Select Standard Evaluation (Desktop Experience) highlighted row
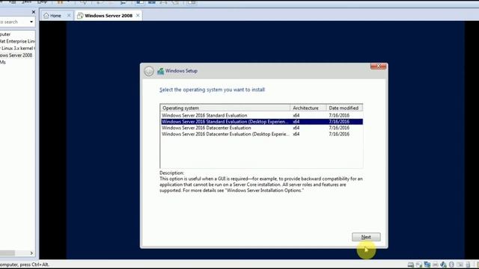The image size is (479, 269). click(x=262, y=121)
